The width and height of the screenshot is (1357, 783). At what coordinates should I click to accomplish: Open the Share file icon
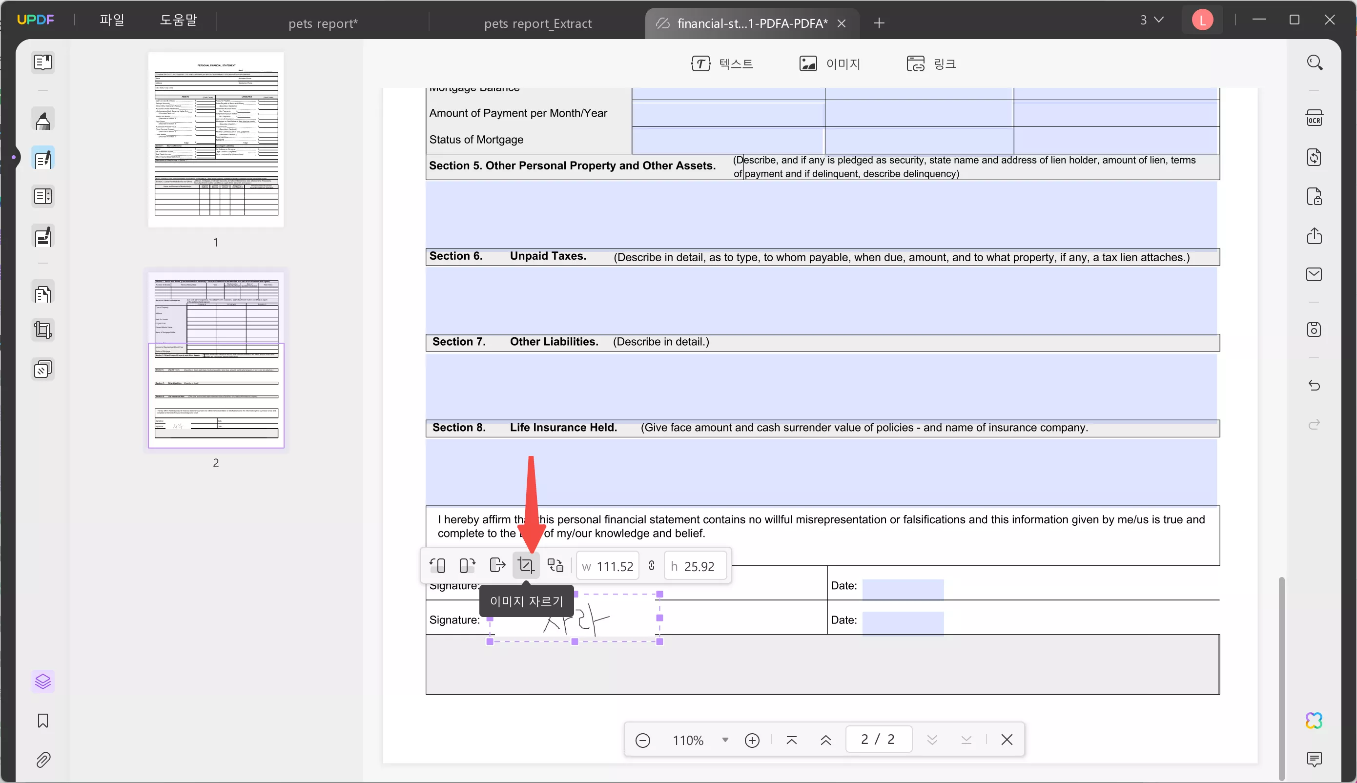point(1315,236)
